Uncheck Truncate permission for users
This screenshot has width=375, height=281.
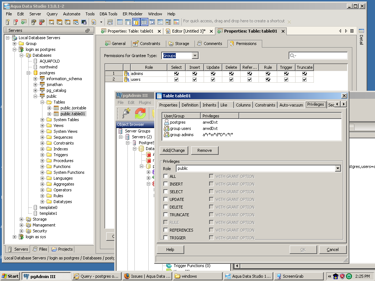[x=304, y=79]
